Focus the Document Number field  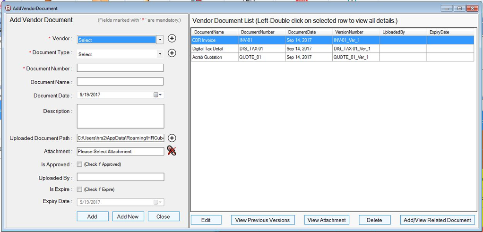(120, 68)
